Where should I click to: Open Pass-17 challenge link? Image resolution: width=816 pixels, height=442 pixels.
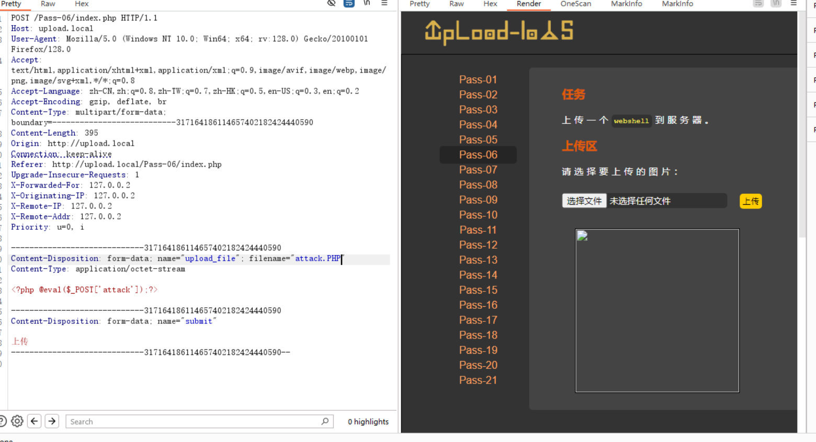pyautogui.click(x=478, y=320)
